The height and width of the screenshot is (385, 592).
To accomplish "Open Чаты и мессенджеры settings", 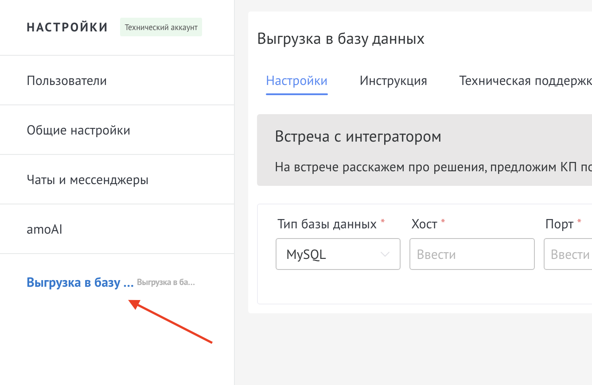I will (88, 180).
